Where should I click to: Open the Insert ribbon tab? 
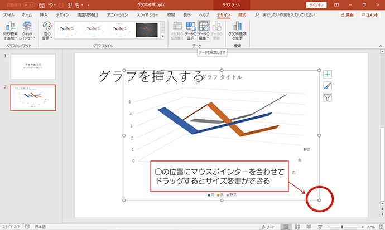[44, 15]
